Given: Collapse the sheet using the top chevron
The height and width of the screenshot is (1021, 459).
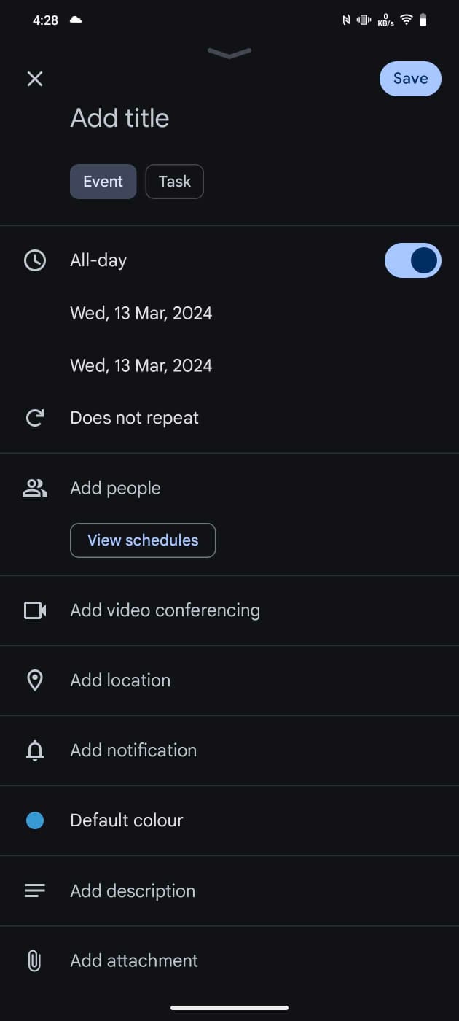Looking at the screenshot, I should (x=229, y=53).
